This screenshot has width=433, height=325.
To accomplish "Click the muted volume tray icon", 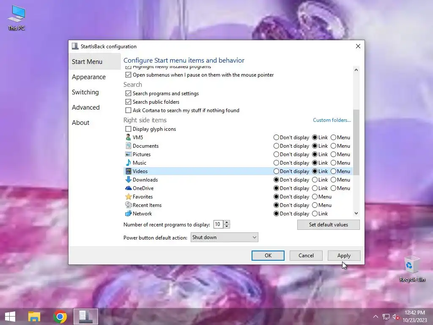I will click(x=396, y=317).
